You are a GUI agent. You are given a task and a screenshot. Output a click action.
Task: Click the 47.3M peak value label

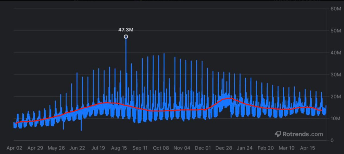point(126,29)
